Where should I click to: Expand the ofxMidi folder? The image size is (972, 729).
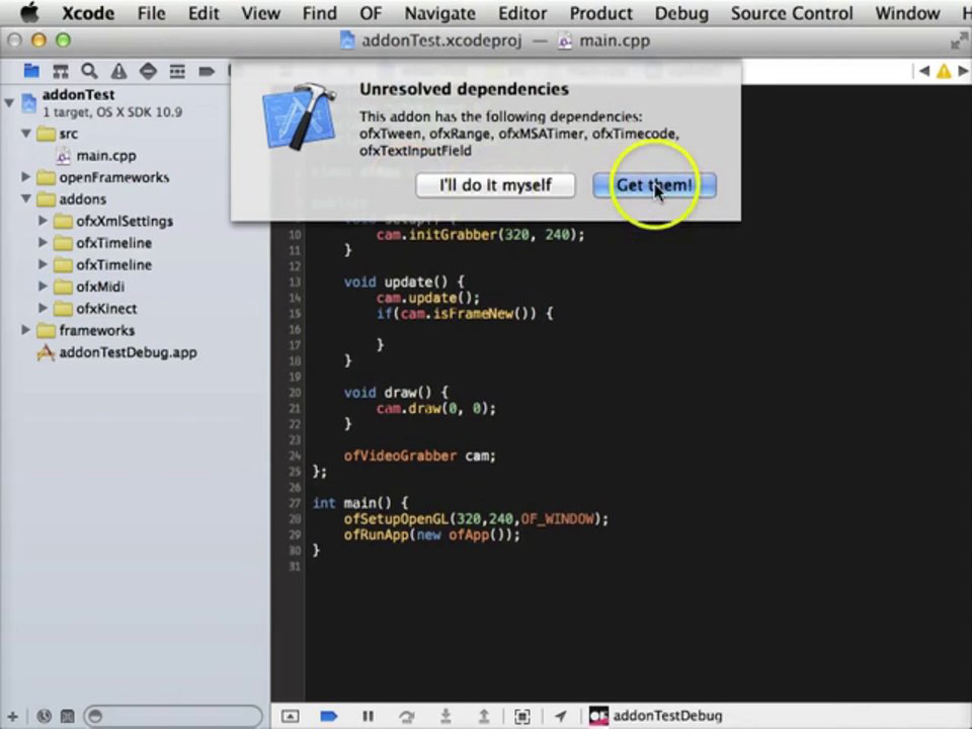43,286
